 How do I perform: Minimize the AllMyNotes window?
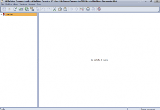pos(146,1)
